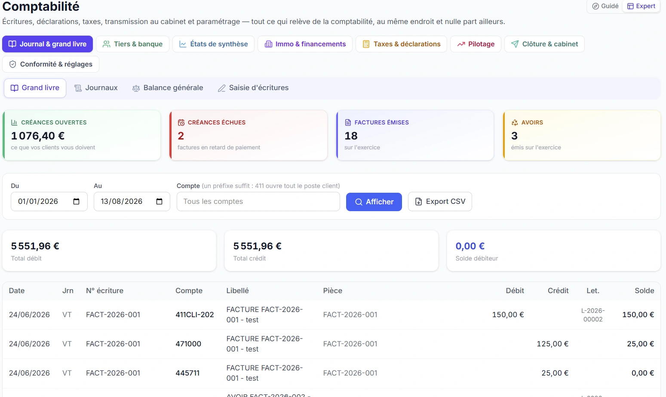666x397 pixels.
Task: Click the Jrn column header
Action: (68, 291)
